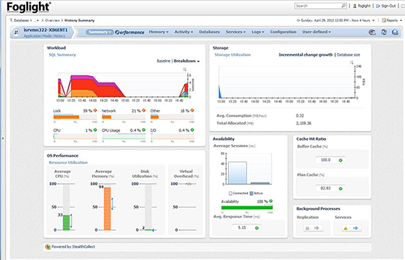Open the time range dropdown arrow
Screen dimensions: 405x260
click(x=374, y=20)
